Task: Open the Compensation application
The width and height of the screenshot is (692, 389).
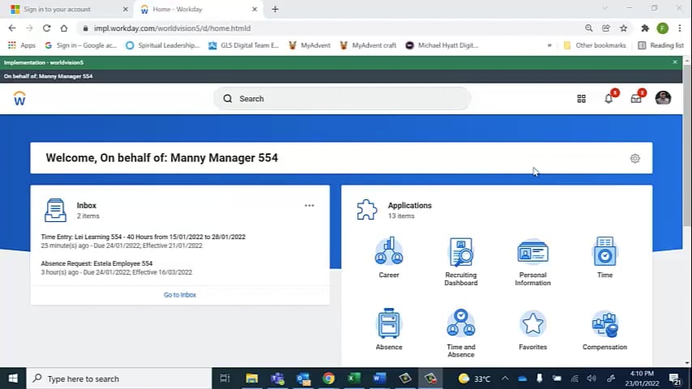Action: [604, 330]
